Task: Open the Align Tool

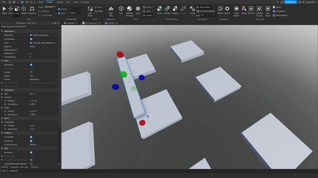Action: click(x=111, y=11)
